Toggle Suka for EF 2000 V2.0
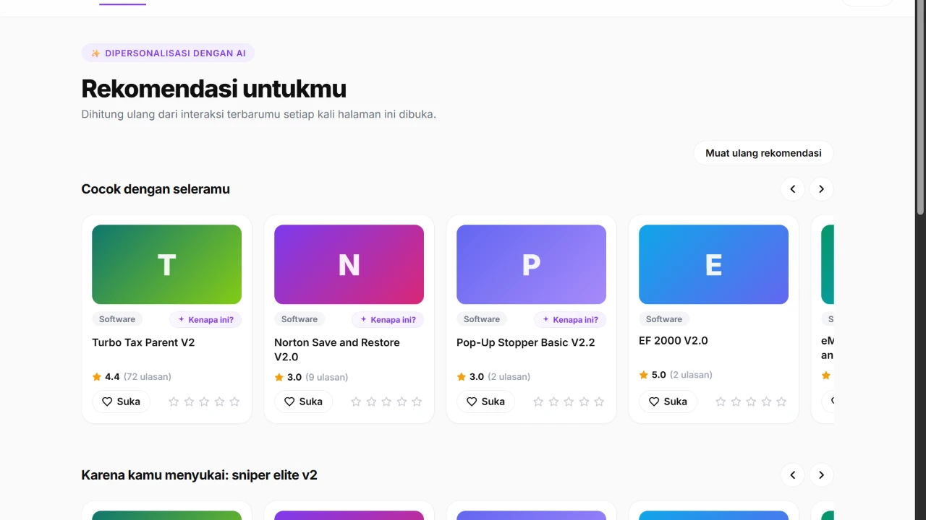This screenshot has height=520, width=926. click(668, 402)
